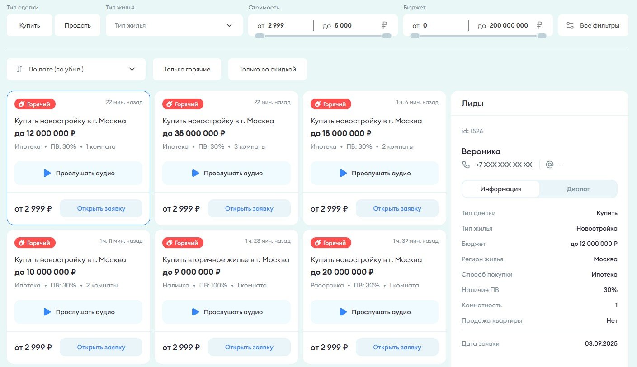Edit the Стоимость minimum value 2 999

pos(276,25)
